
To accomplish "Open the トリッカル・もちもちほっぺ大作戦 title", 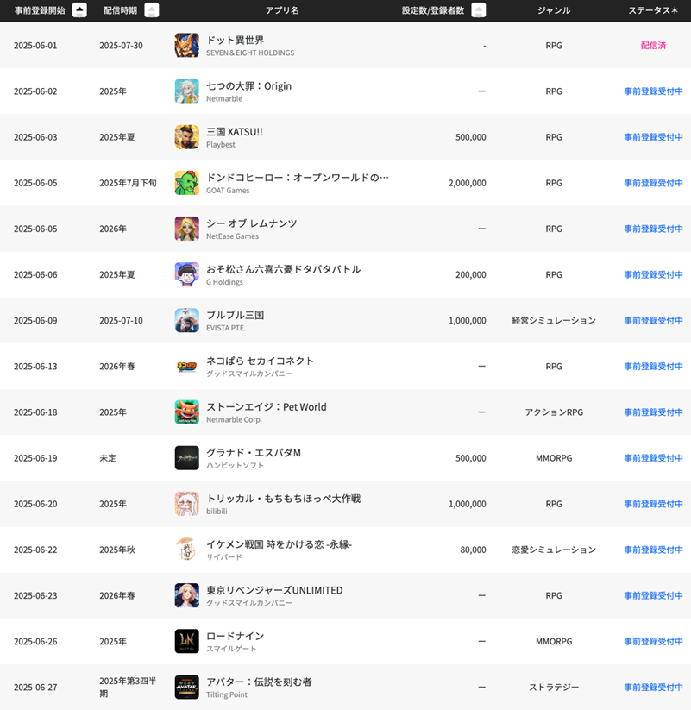I will coord(284,498).
